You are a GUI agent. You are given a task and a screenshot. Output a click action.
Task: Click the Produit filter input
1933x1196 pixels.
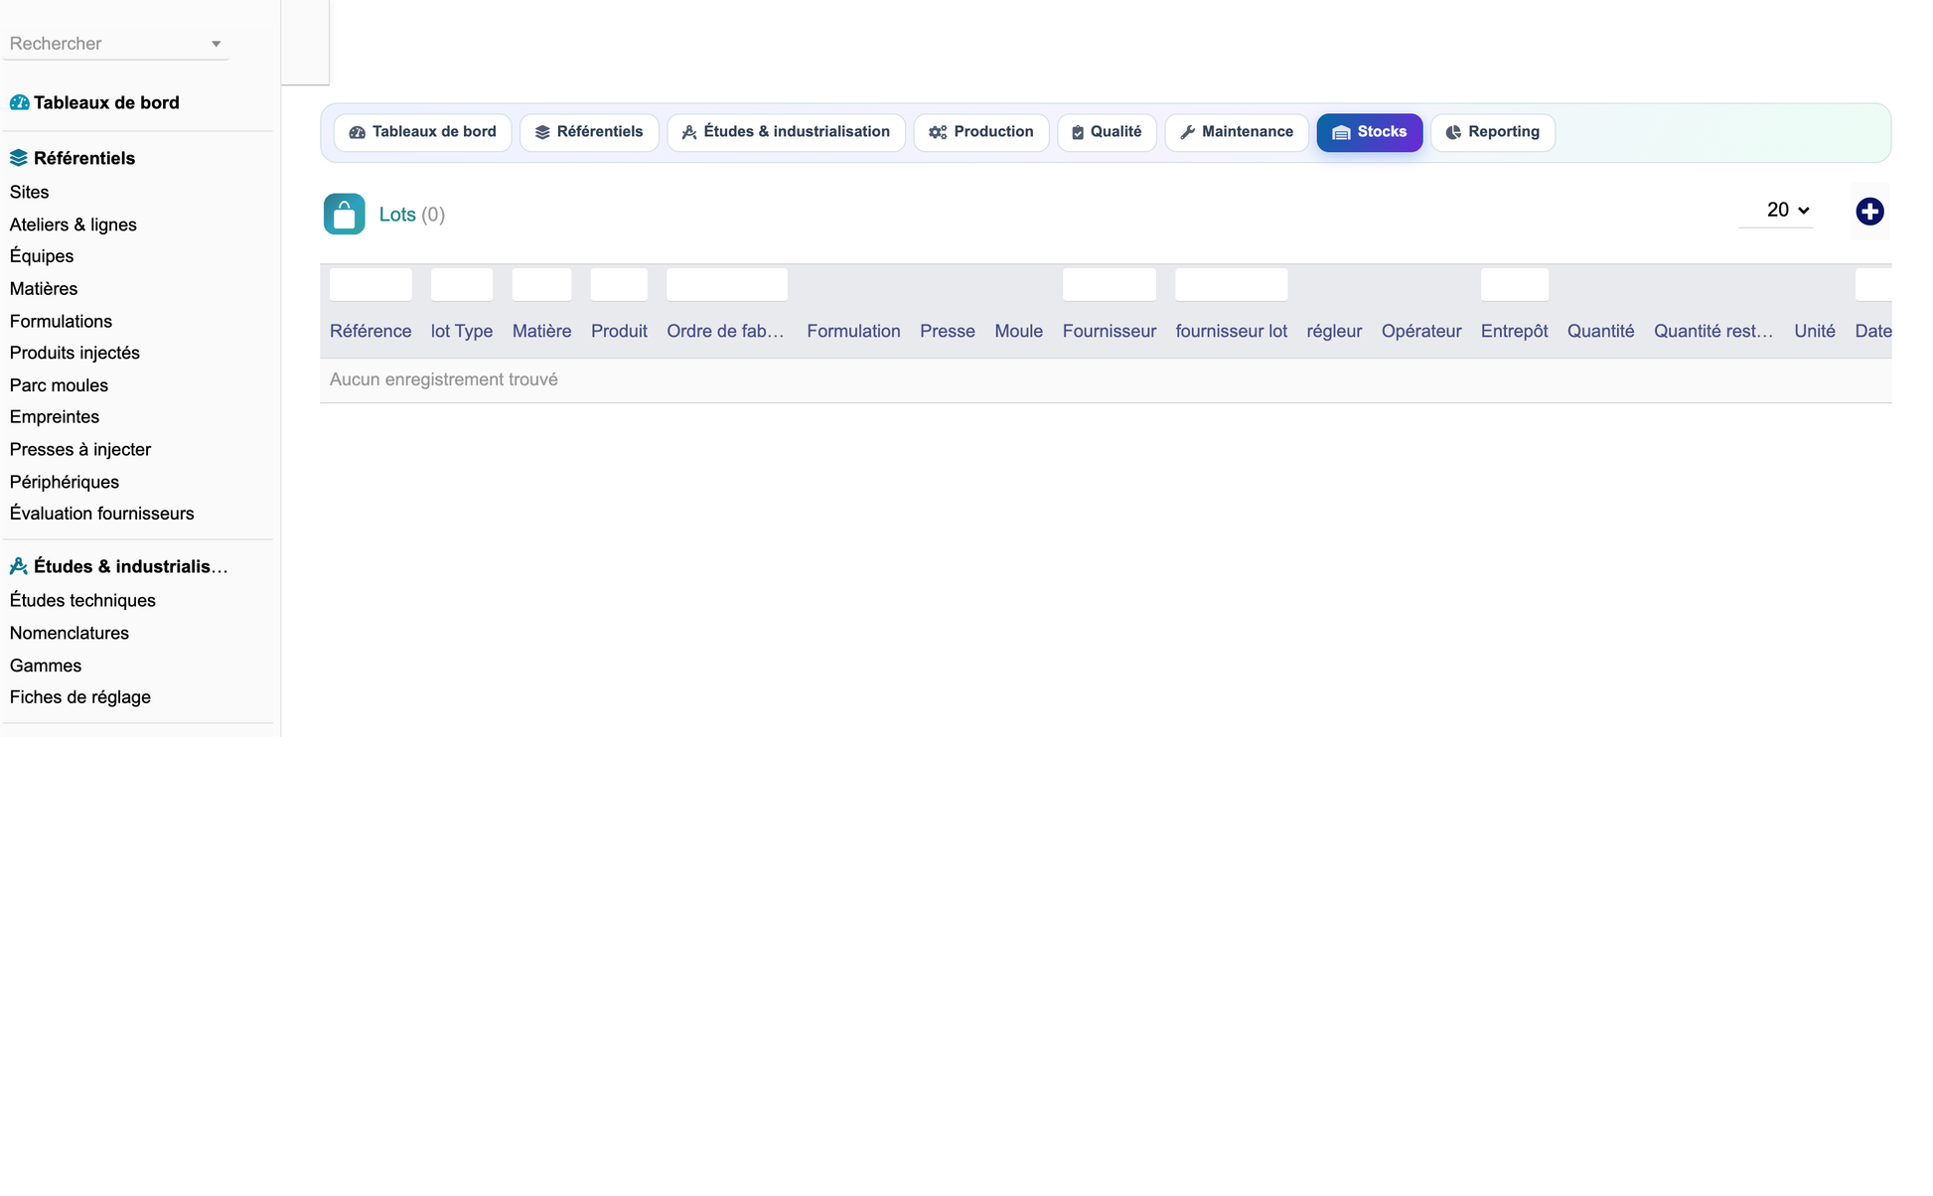[619, 284]
